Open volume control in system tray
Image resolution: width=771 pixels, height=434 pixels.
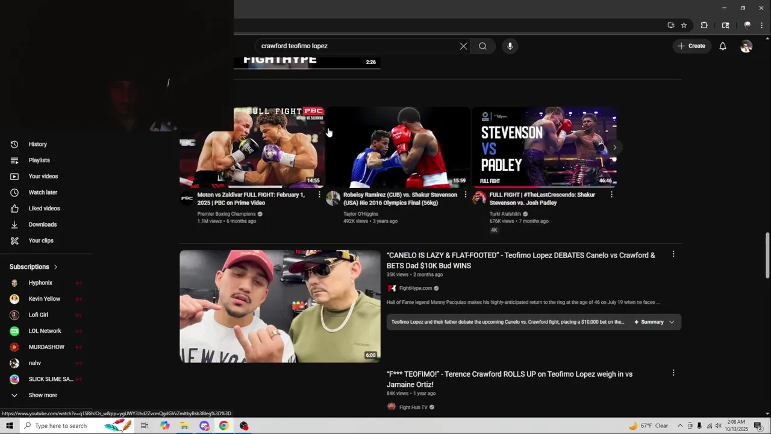[718, 426]
